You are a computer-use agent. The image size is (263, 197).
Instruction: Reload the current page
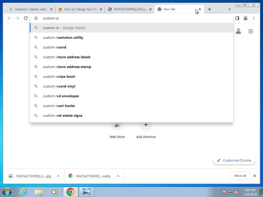(x=26, y=18)
